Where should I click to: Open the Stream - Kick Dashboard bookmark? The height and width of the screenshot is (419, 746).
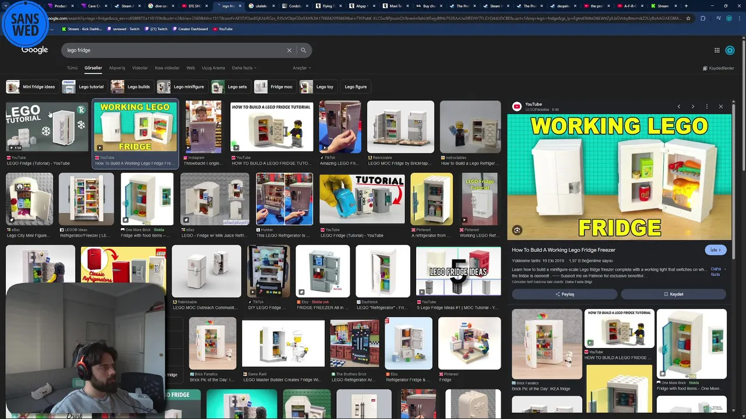(x=82, y=29)
